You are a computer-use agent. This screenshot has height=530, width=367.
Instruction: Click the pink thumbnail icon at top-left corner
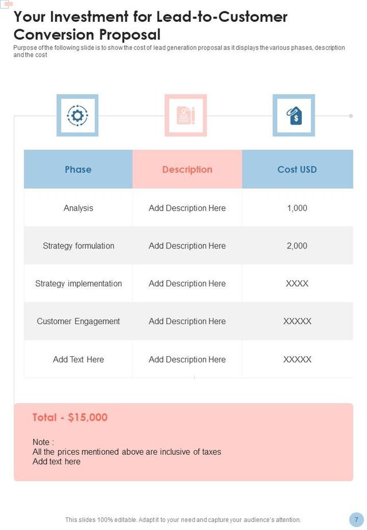click(7, 4)
